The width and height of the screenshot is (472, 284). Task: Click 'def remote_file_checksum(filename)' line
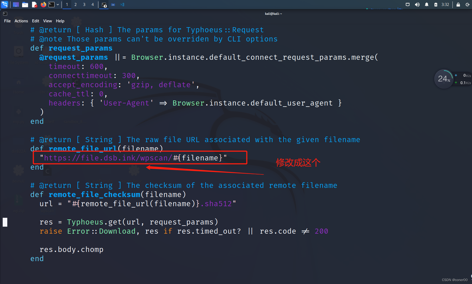pos(108,195)
